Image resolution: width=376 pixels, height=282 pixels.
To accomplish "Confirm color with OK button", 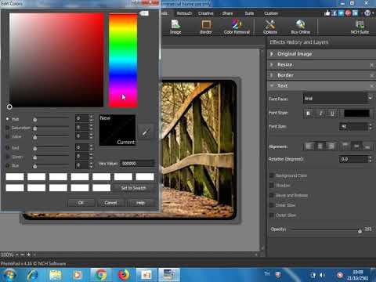I will [81, 203].
